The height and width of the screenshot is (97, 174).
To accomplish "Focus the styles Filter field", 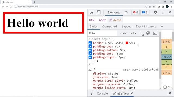I will pos(103,33).
